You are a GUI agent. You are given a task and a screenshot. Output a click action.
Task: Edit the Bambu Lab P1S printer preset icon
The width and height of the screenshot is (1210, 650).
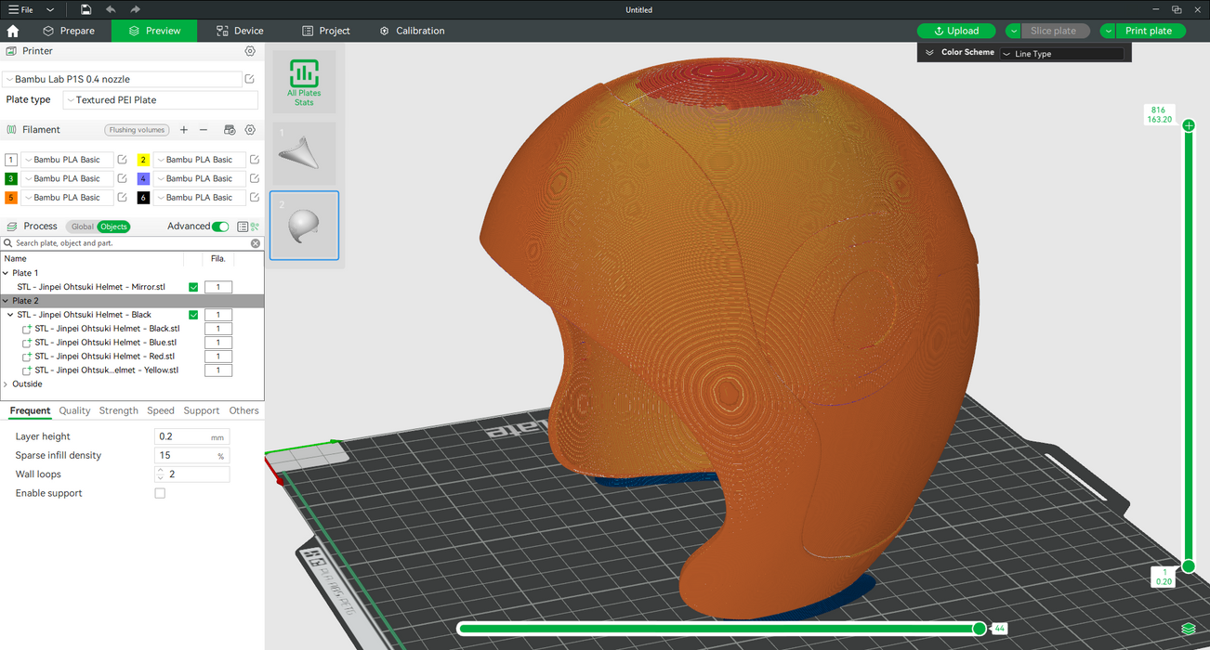click(250, 80)
